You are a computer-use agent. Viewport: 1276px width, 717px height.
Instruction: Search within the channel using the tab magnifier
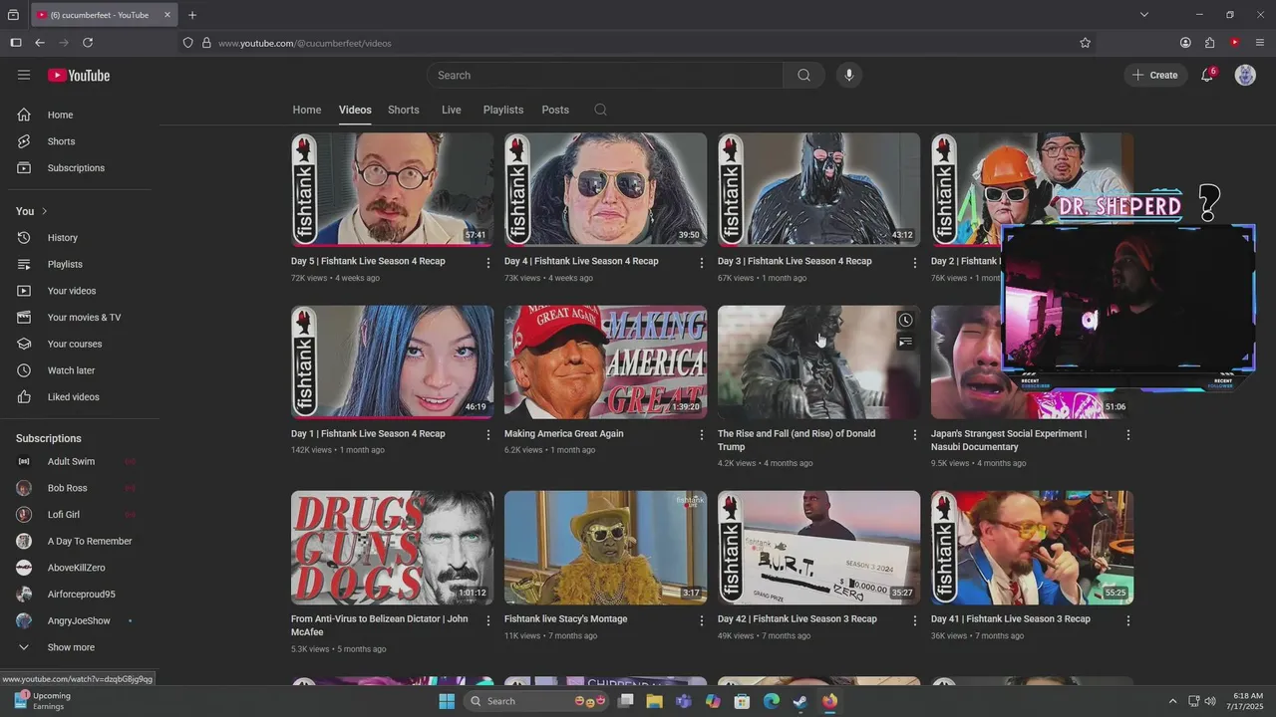tap(600, 110)
